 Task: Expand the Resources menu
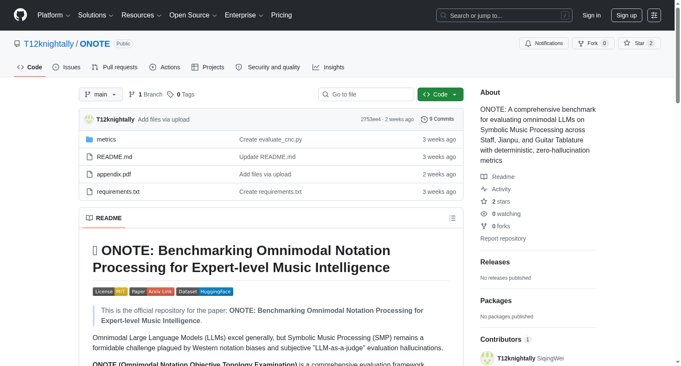tap(141, 15)
